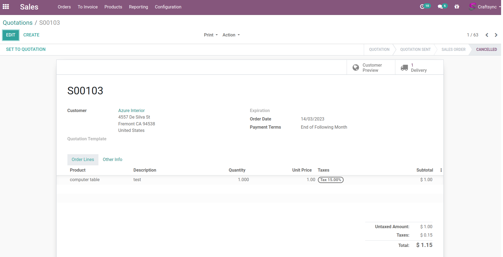Viewport: 503px width, 257px height.
Task: Go to the next record arrow
Action: click(496, 35)
